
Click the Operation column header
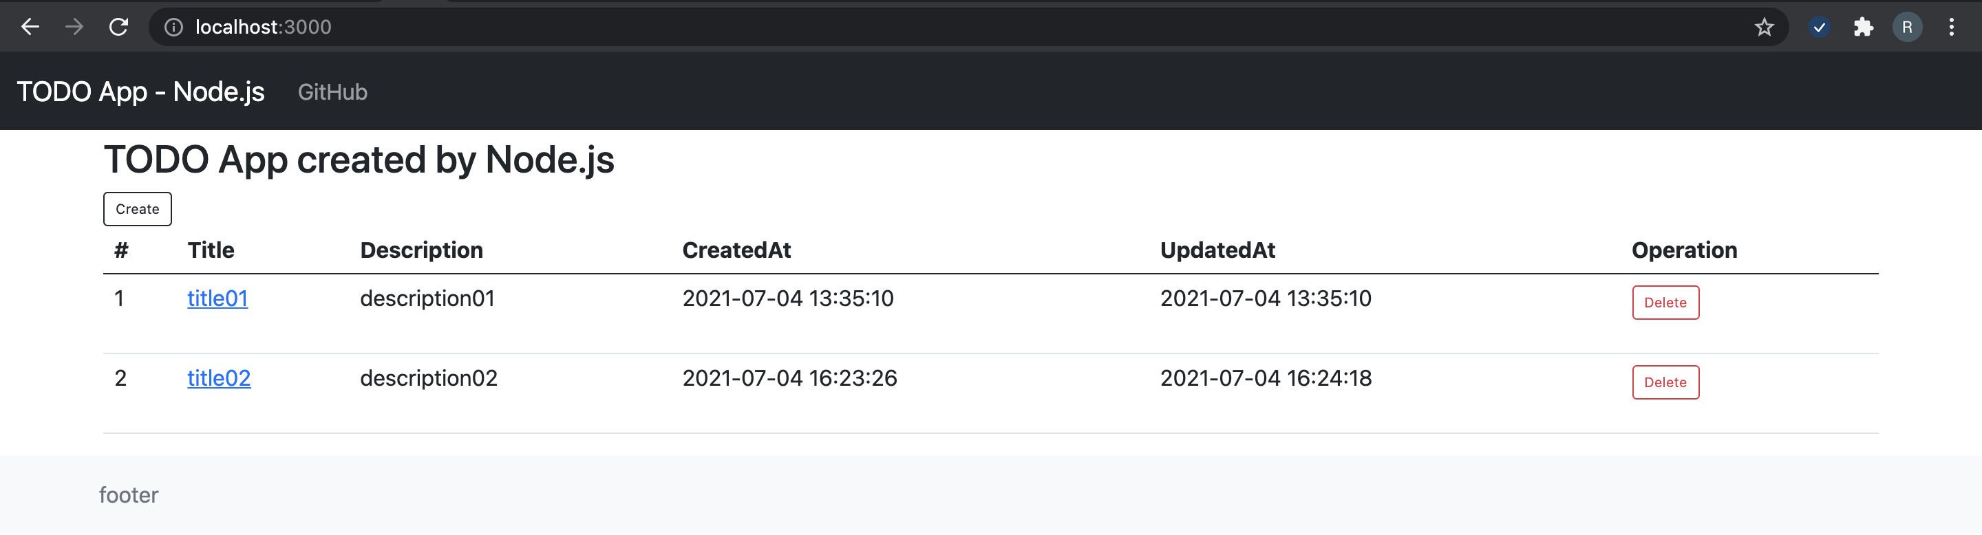click(1684, 250)
